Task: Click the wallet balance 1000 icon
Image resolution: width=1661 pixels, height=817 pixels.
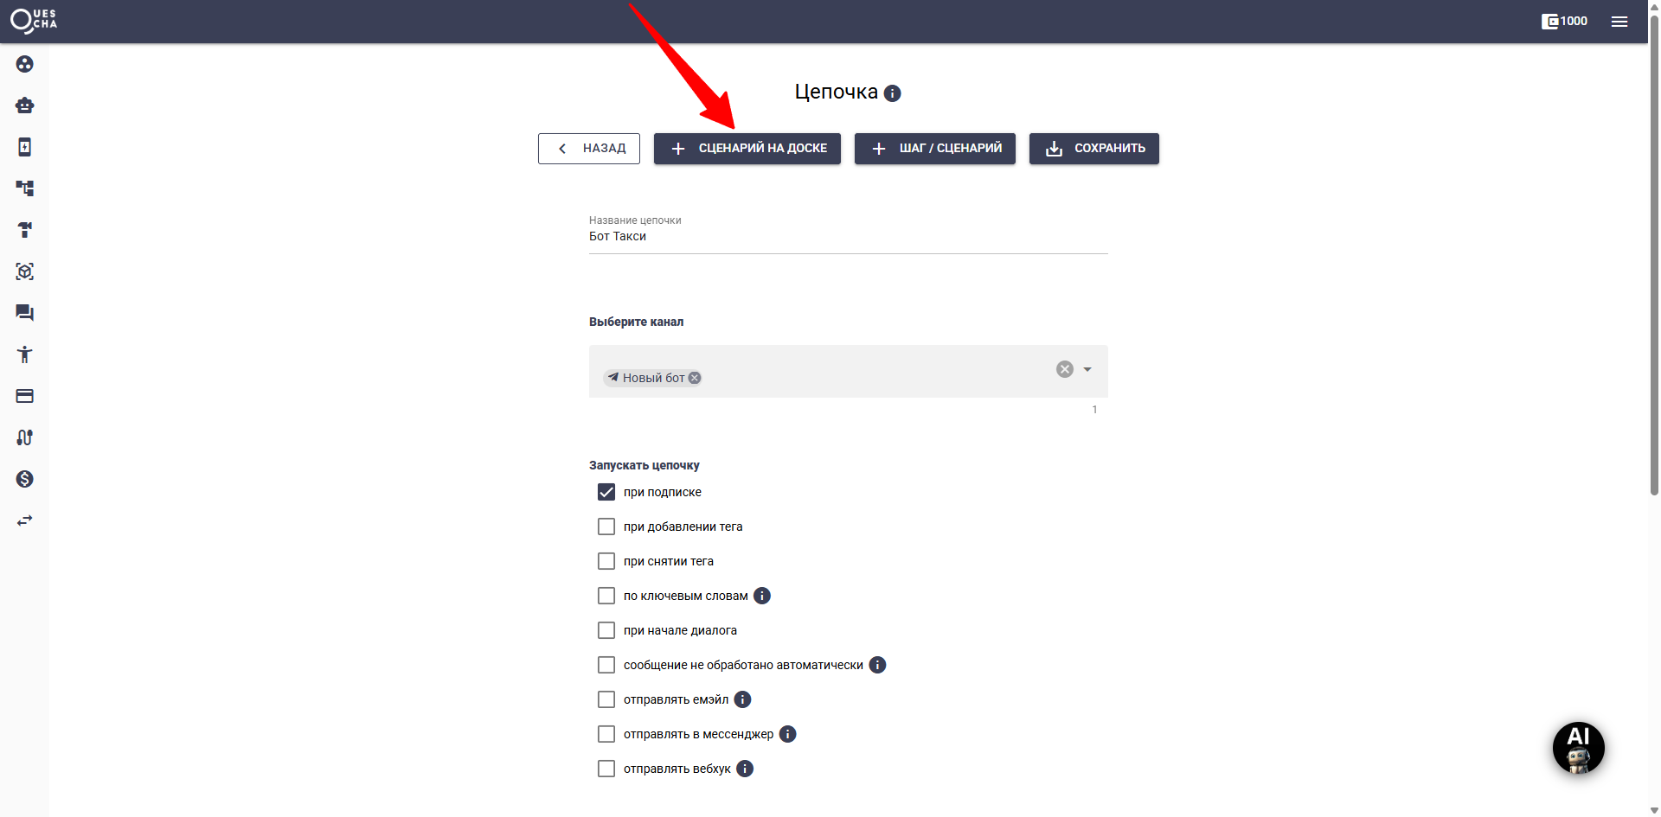Action: pyautogui.click(x=1564, y=22)
